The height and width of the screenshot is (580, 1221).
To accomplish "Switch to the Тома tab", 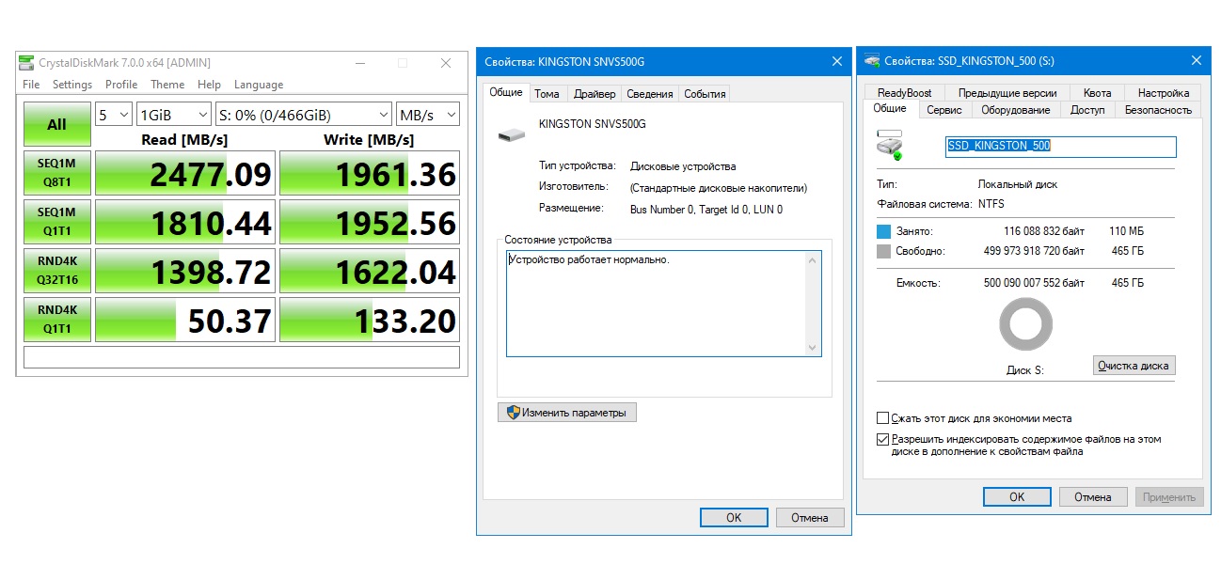I will pos(547,94).
